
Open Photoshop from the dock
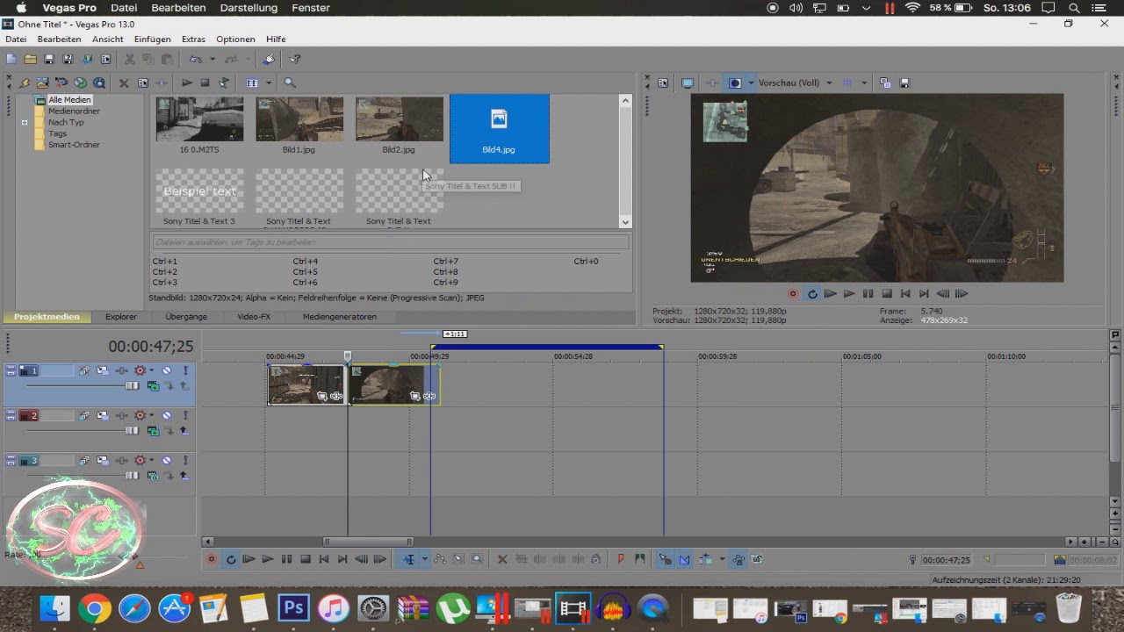[x=294, y=608]
